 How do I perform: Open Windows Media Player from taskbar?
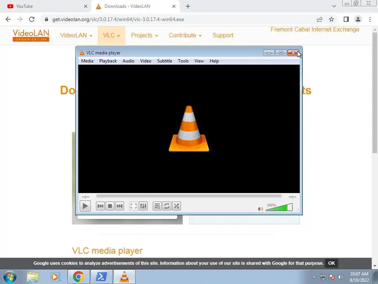(55, 277)
